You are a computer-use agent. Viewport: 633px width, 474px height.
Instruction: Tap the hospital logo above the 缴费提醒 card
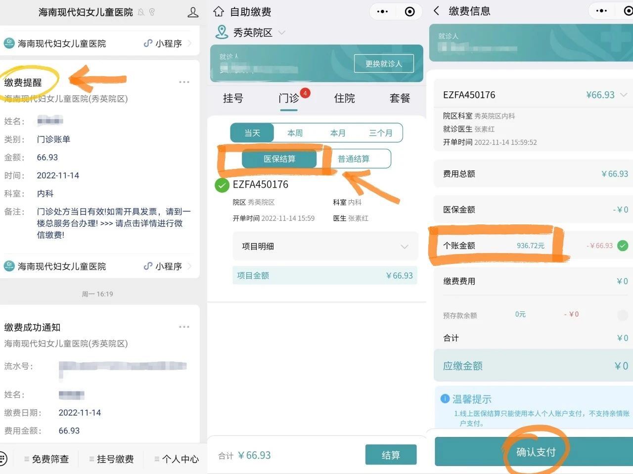click(9, 43)
